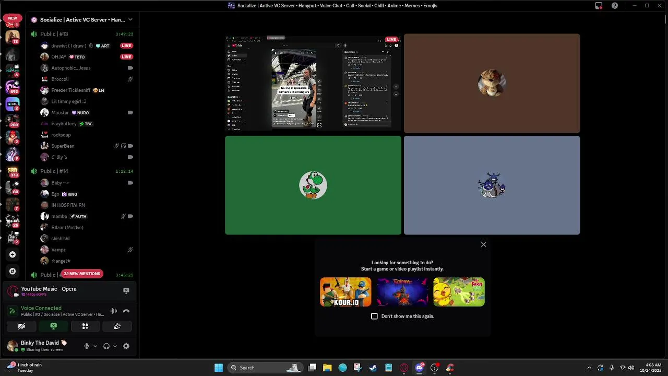Open the Activities launcher button

pos(85,326)
